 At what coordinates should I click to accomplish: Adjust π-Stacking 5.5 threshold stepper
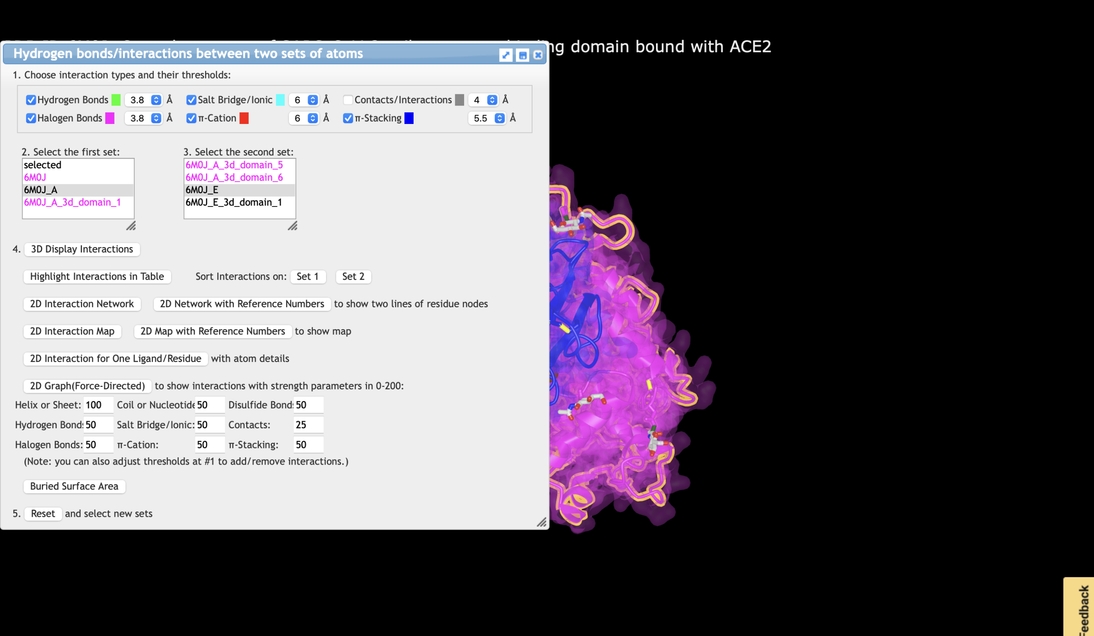coord(500,118)
